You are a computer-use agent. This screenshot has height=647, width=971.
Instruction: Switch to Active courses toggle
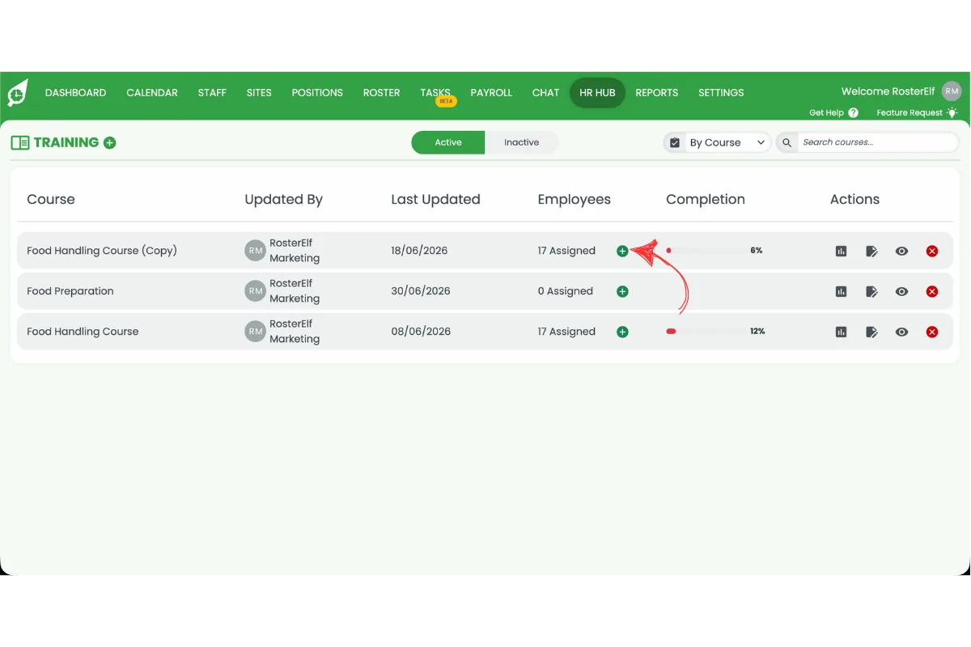pyautogui.click(x=448, y=142)
